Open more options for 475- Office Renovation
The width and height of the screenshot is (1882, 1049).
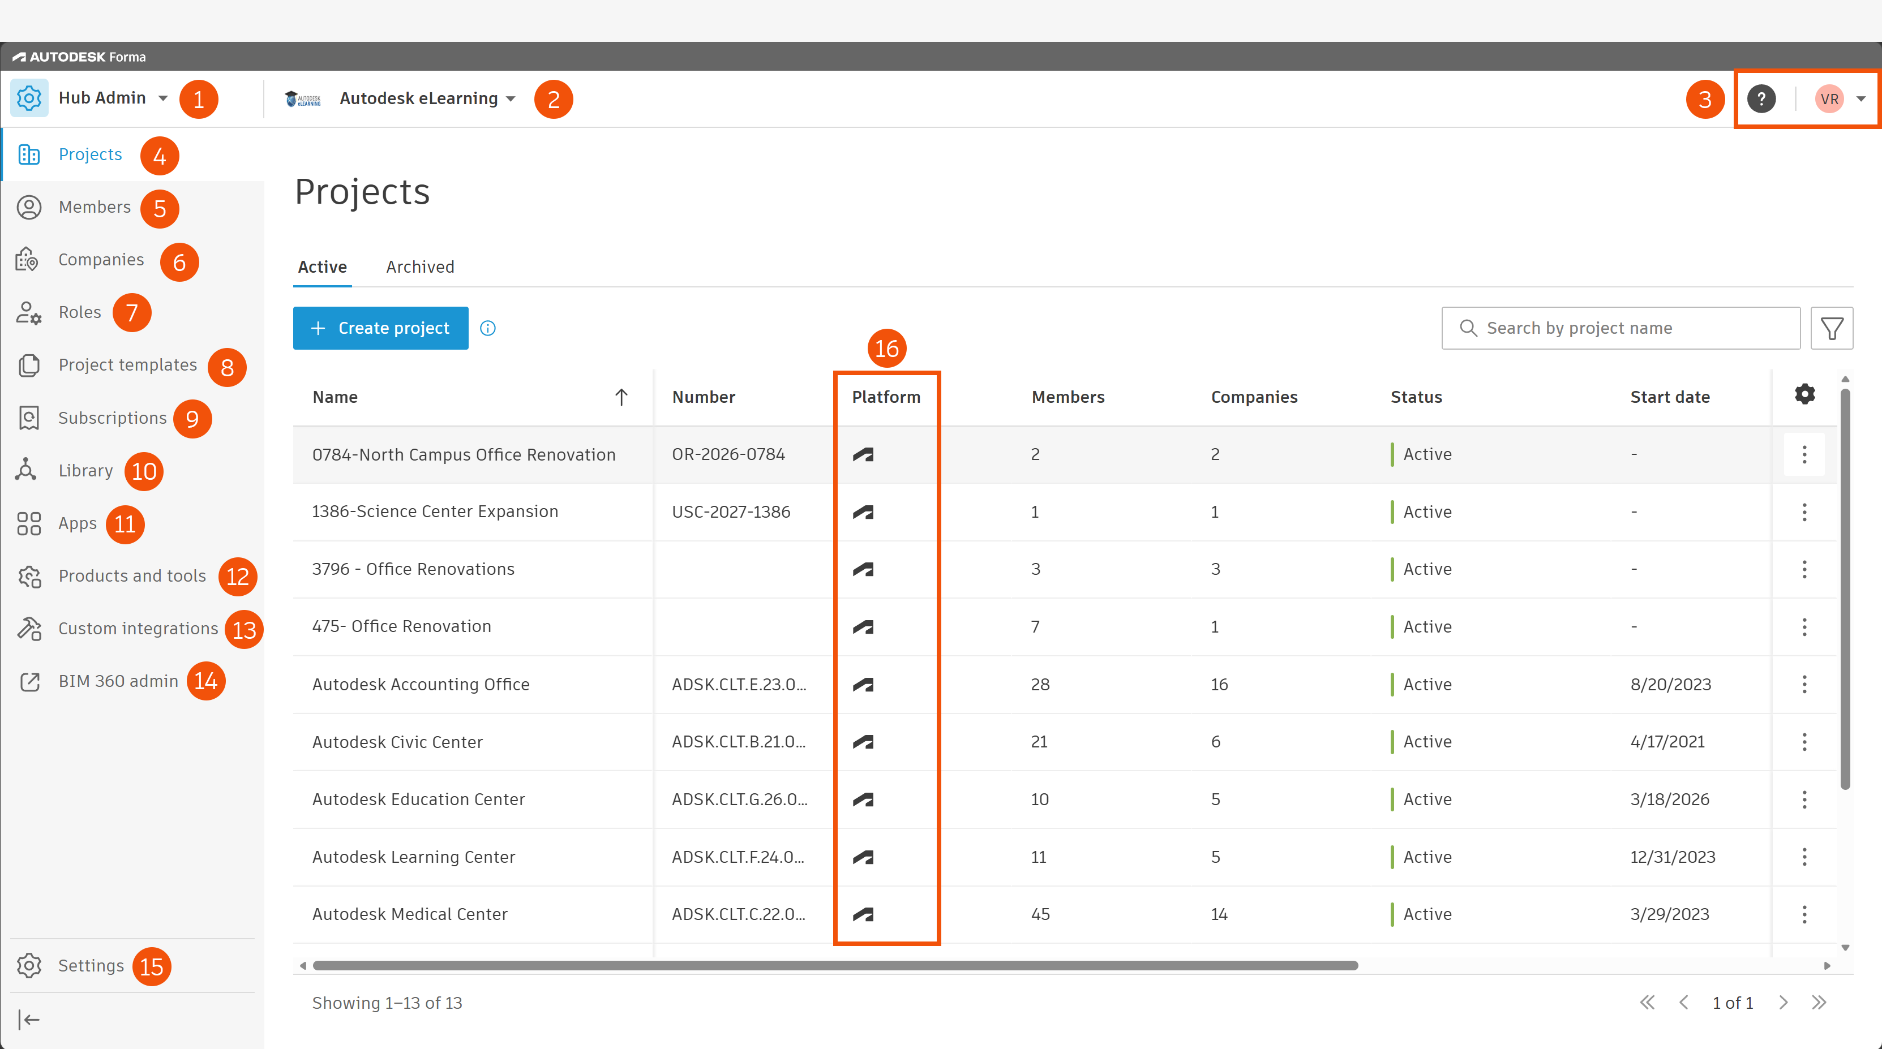1804,627
